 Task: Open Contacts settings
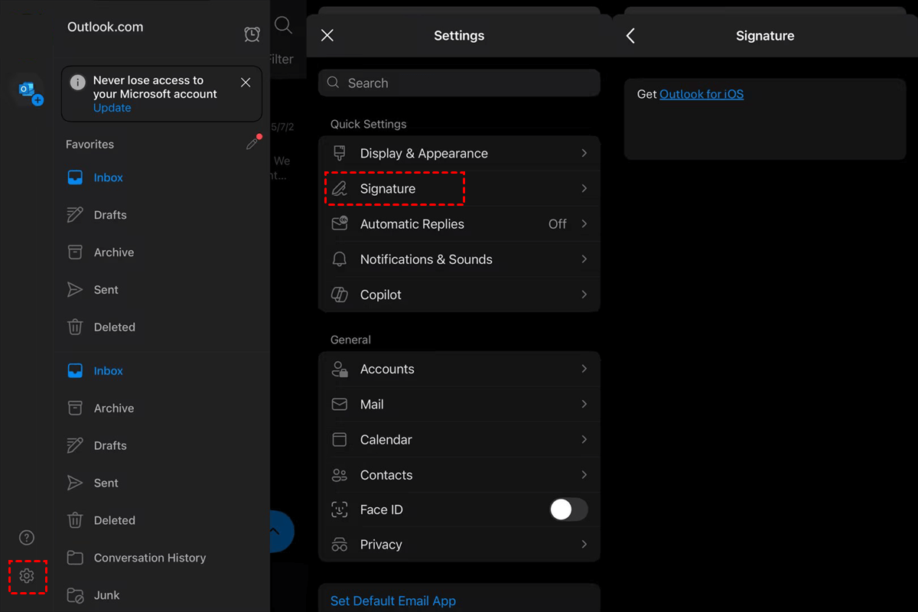(459, 475)
